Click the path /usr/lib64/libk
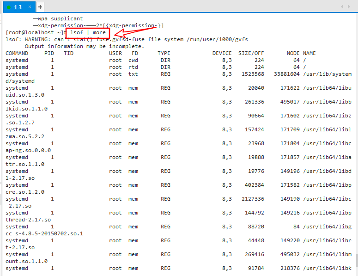 click(x=327, y=268)
